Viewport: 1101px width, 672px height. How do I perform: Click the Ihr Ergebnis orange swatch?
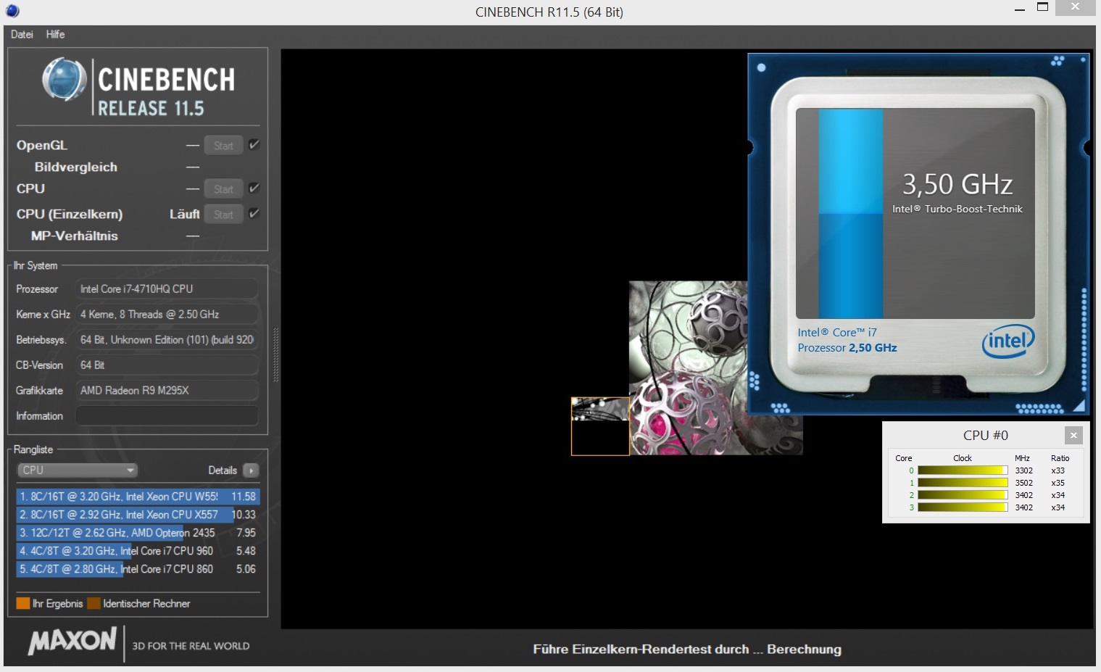pos(23,603)
